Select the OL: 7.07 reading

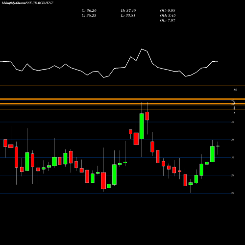tap(168, 21)
